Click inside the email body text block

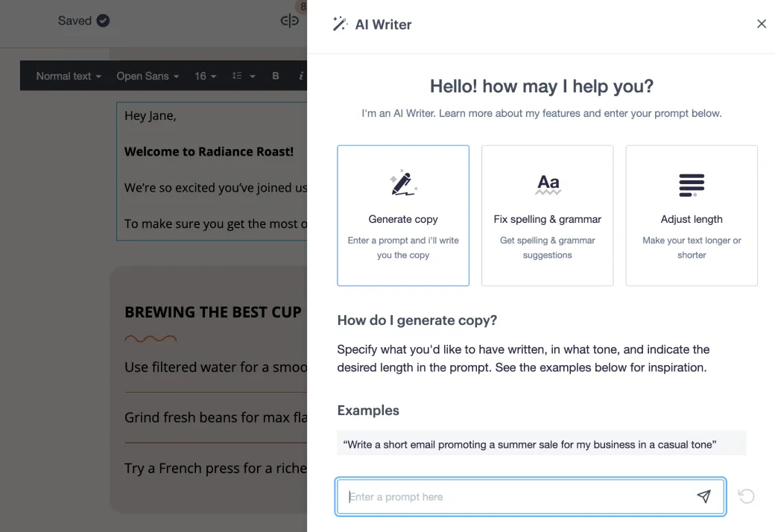click(x=209, y=171)
